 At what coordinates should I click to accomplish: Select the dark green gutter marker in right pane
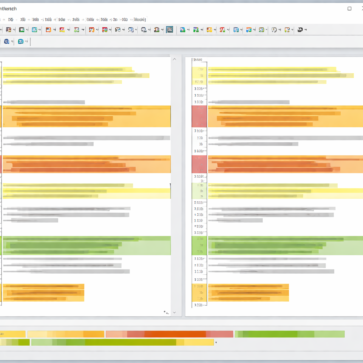(x=199, y=245)
